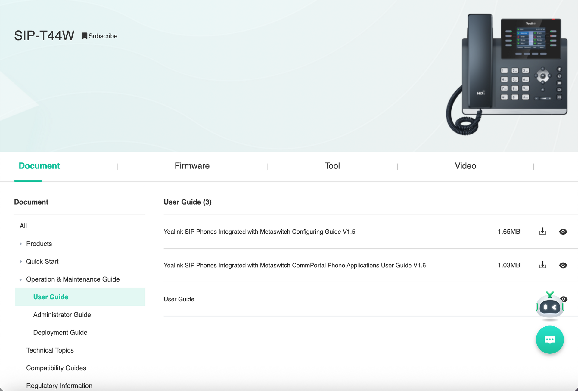Open Technical Topics category

pyautogui.click(x=50, y=350)
